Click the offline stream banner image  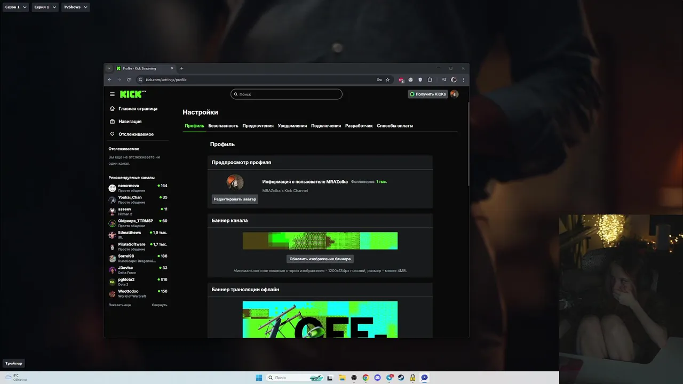pos(320,319)
